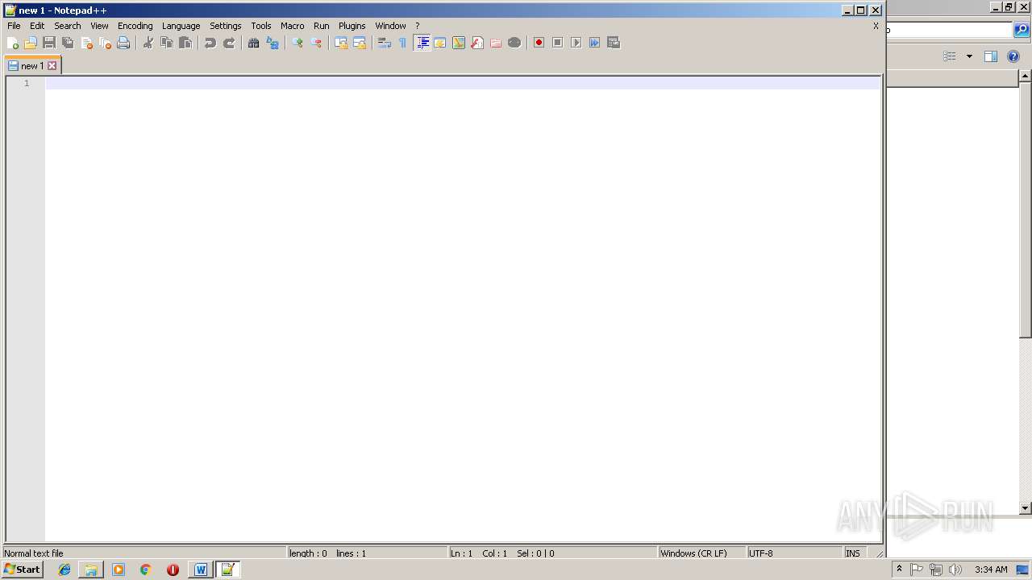Toggle the indent guide toolbar button

[x=422, y=43]
